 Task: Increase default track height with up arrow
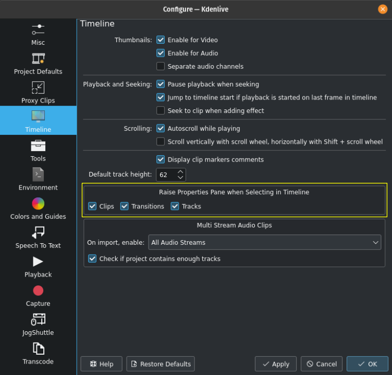tap(180, 171)
